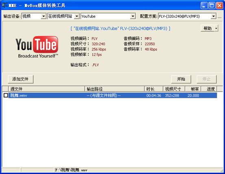The width and height of the screenshot is (225, 174).
Task: Click the size value 352x288
Action: coord(172,95)
